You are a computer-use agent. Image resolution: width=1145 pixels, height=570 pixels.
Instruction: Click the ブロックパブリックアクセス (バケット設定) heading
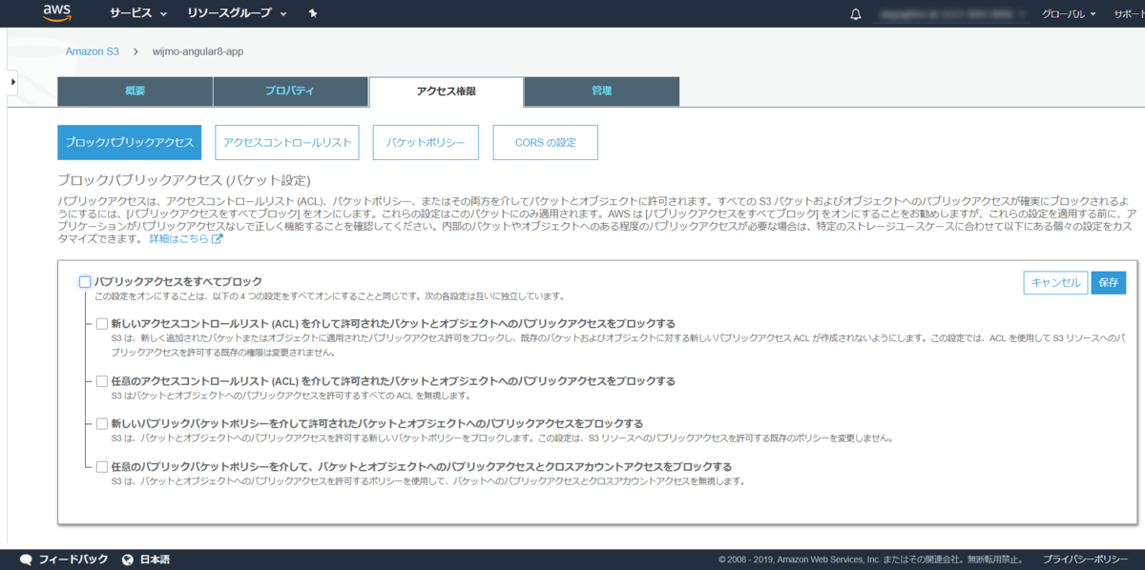(x=184, y=179)
